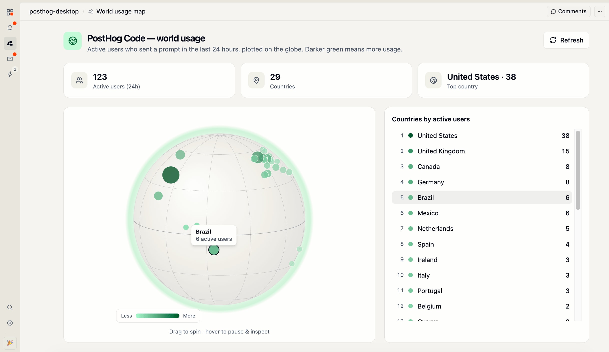Click the 123 Active users card
Viewport: 609px width, 352px height.
149,80
